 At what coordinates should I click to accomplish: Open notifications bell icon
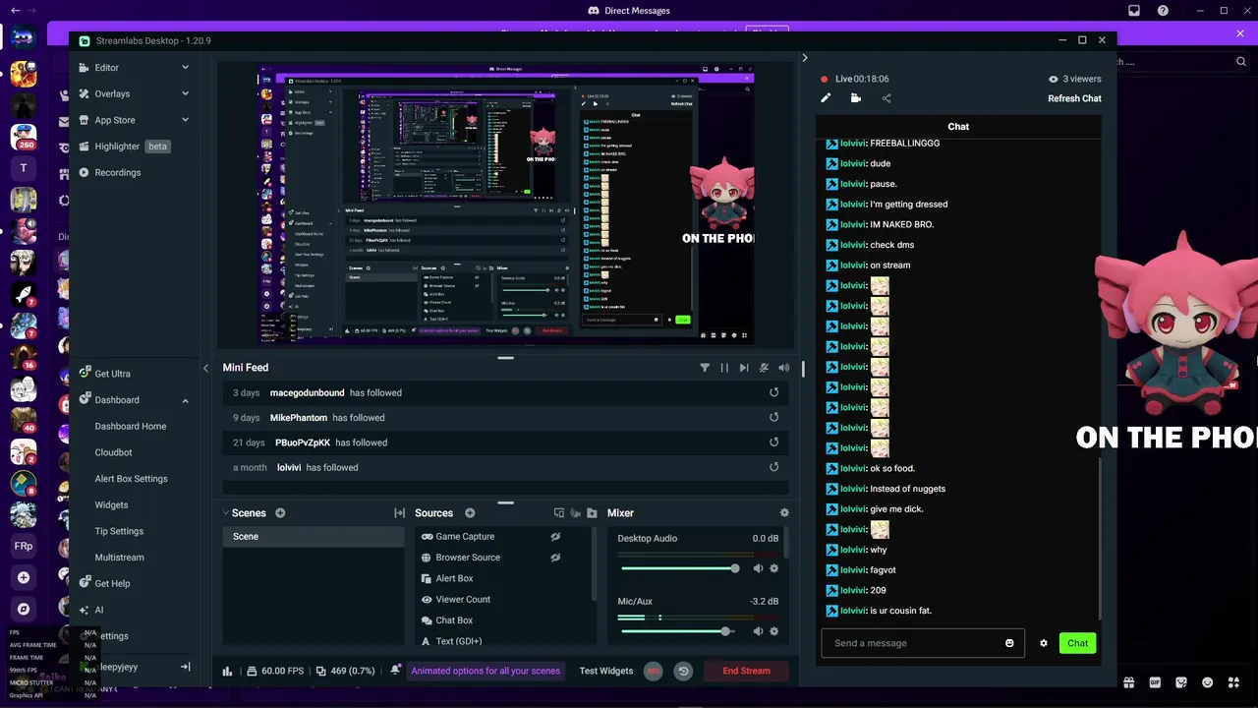pyautogui.click(x=395, y=671)
